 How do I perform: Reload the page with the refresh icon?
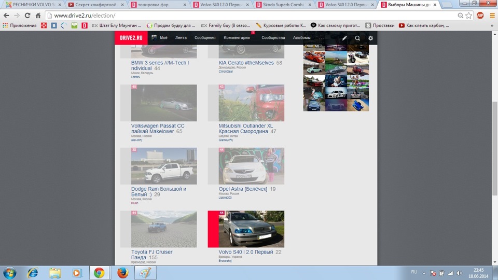point(27,15)
